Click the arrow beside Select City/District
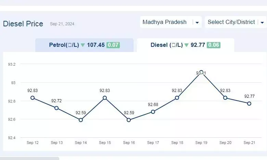 262,23
